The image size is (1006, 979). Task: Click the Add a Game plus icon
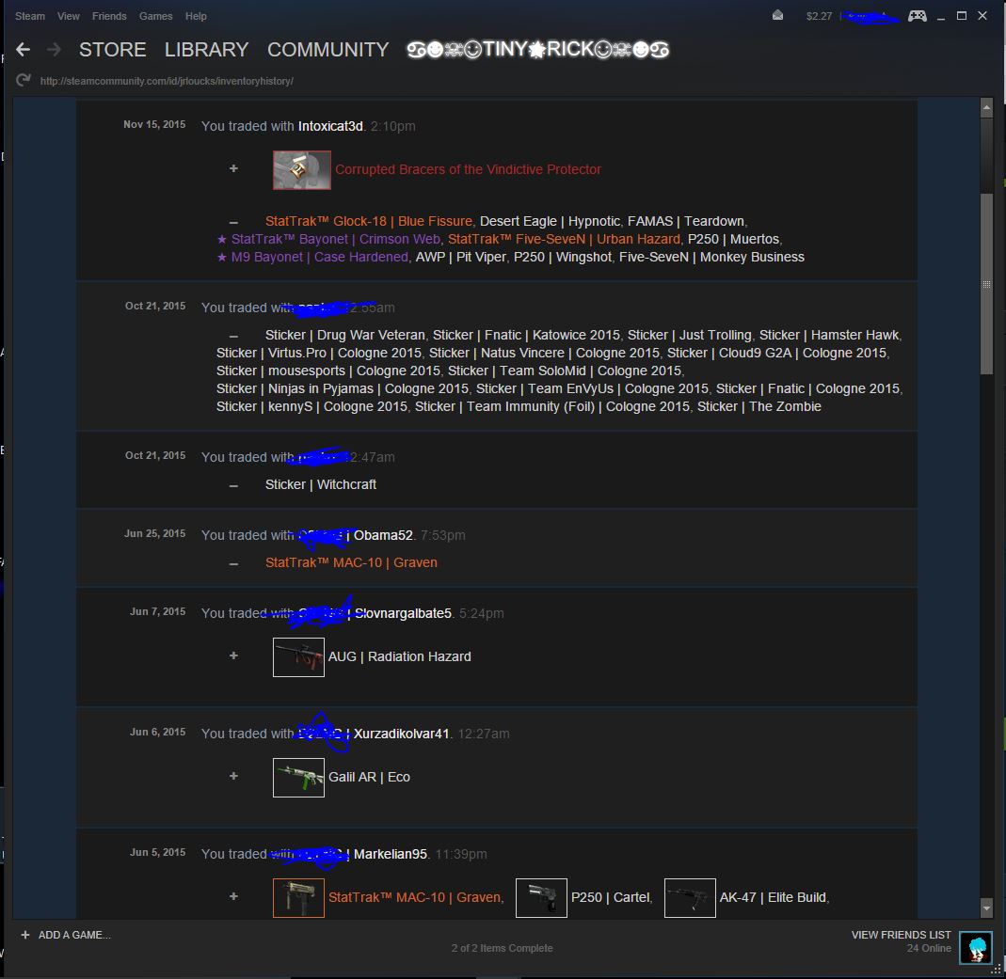pos(25,935)
